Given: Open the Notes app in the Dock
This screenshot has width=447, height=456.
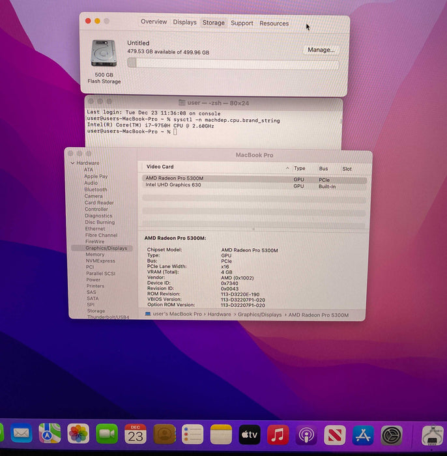Looking at the screenshot, I should coord(221,435).
